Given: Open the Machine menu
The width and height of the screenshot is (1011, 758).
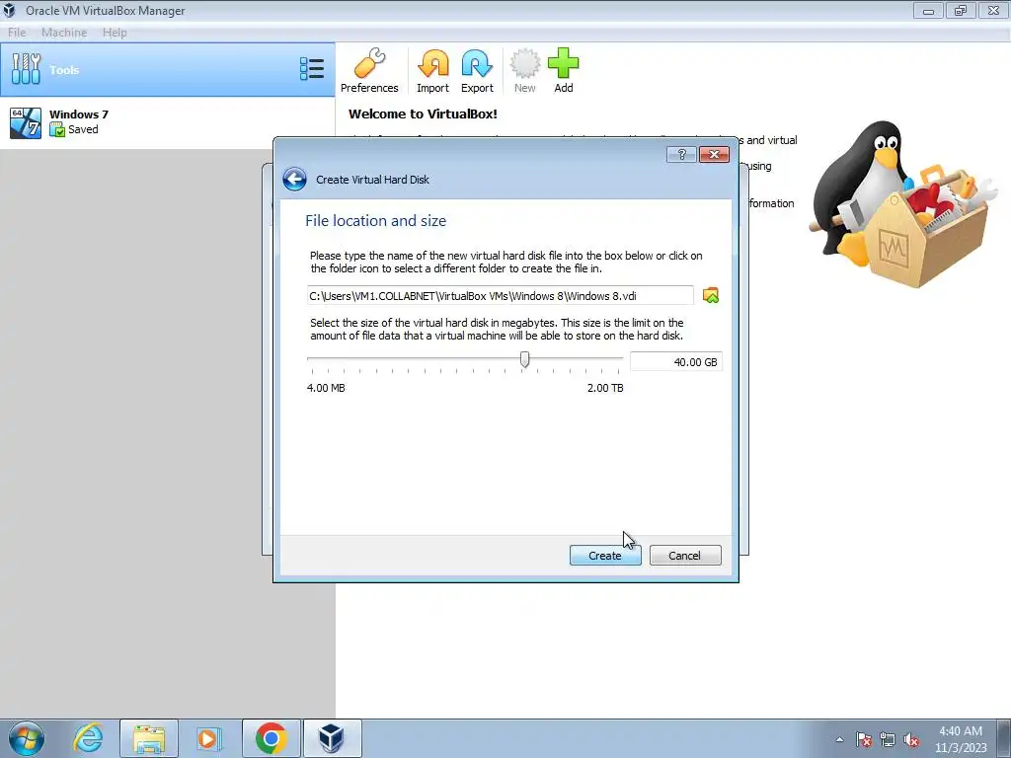Looking at the screenshot, I should pos(64,33).
